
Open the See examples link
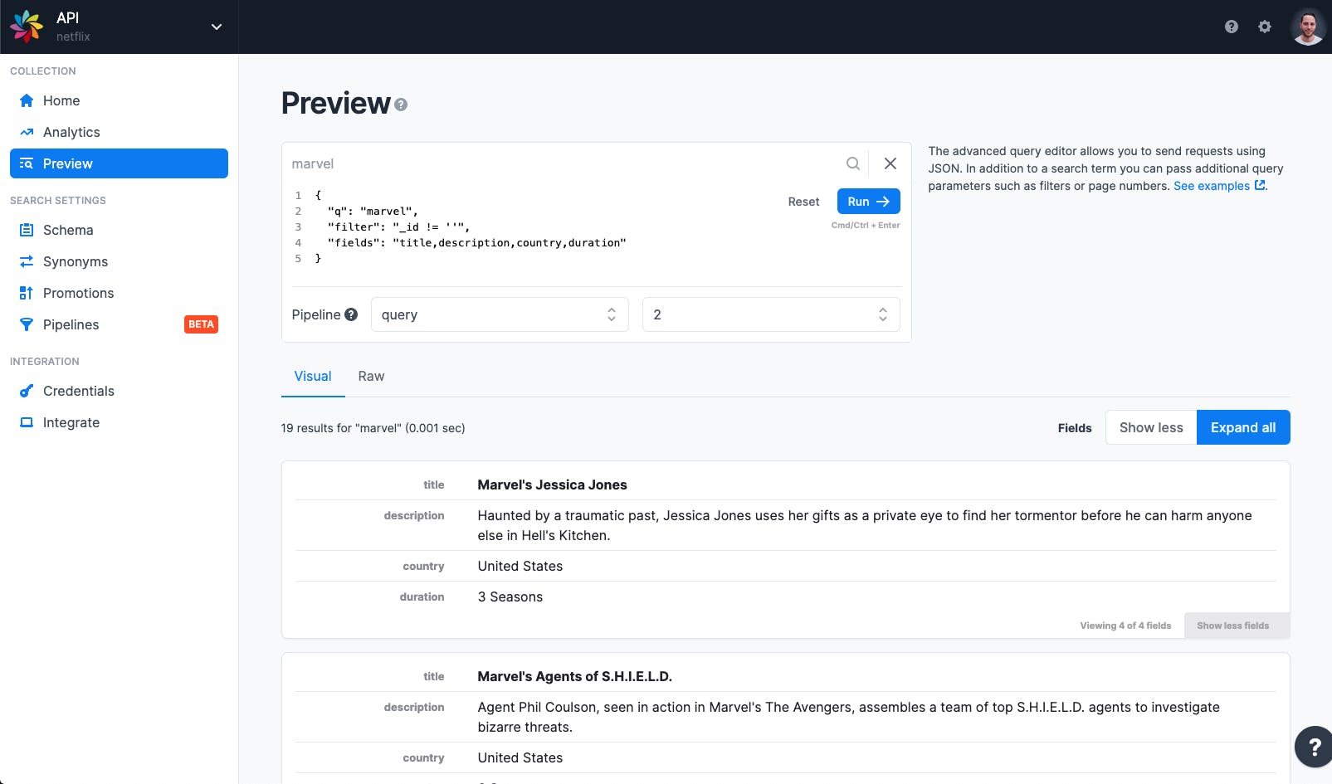(1219, 186)
